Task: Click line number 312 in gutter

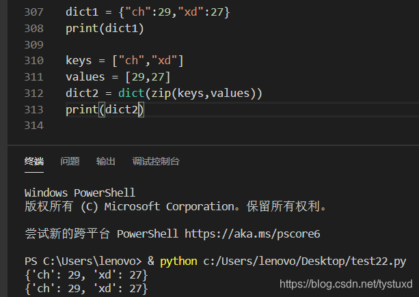Action: point(33,94)
